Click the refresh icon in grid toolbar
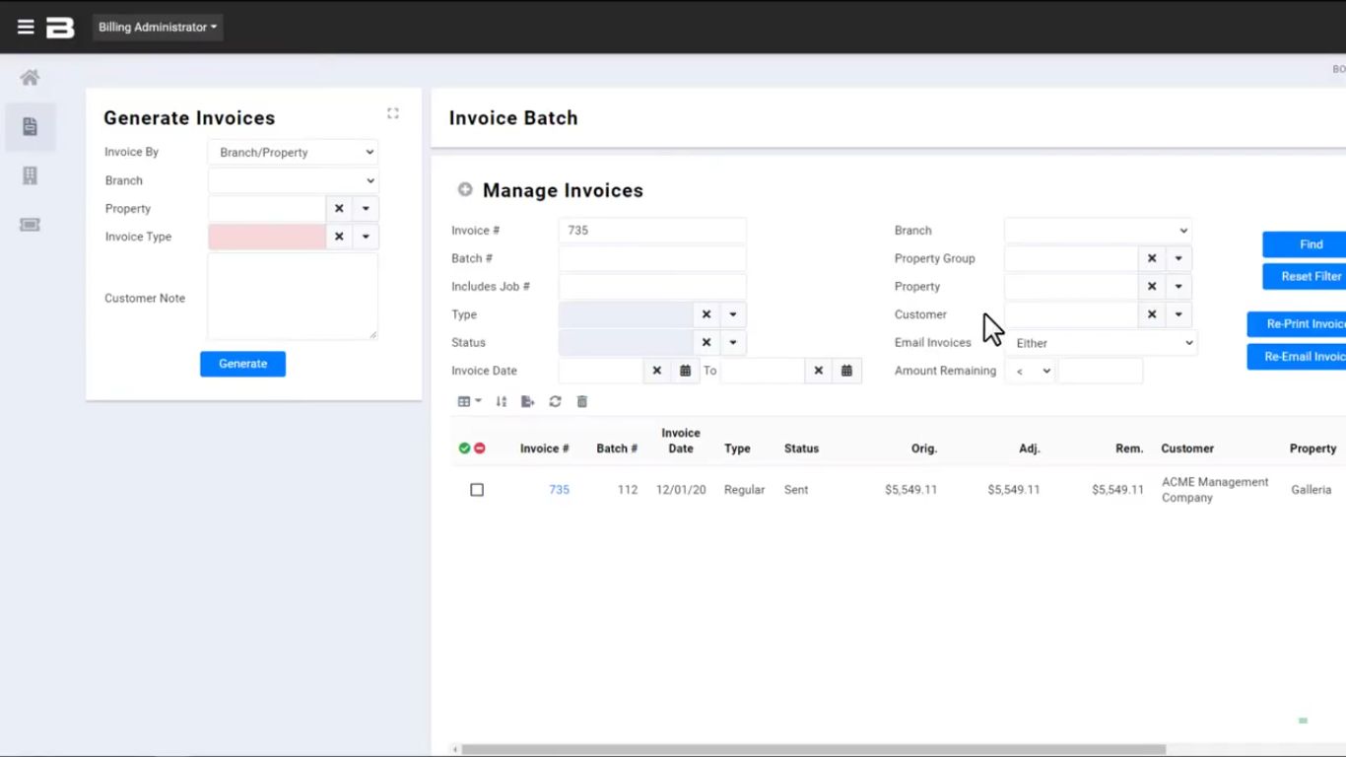The width and height of the screenshot is (1346, 757). [555, 401]
